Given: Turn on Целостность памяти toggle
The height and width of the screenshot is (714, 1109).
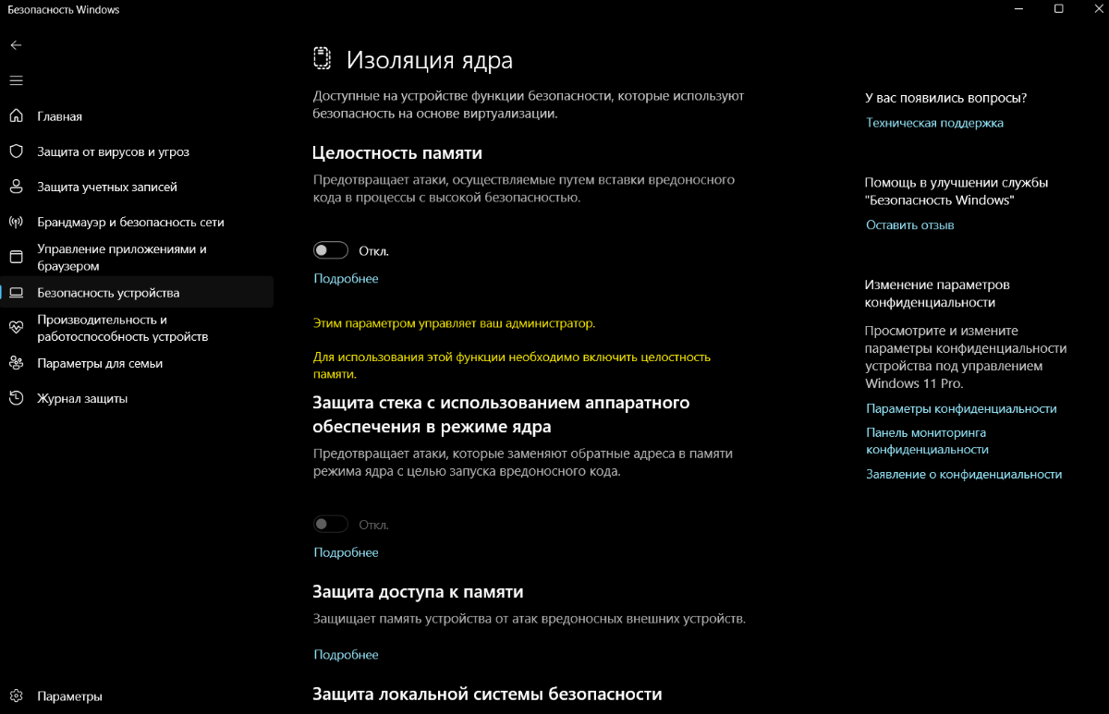Looking at the screenshot, I should (331, 250).
